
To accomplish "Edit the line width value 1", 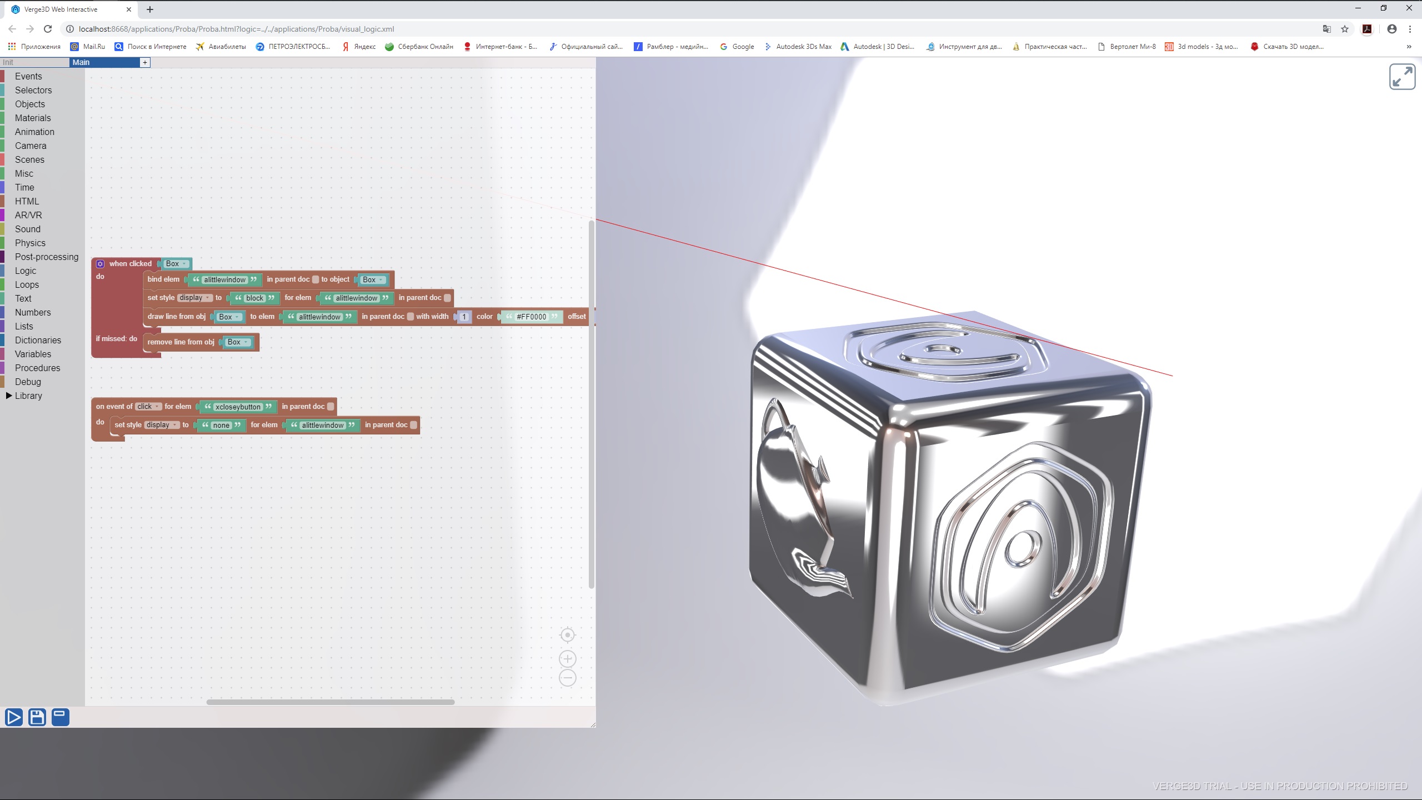I will pos(464,317).
